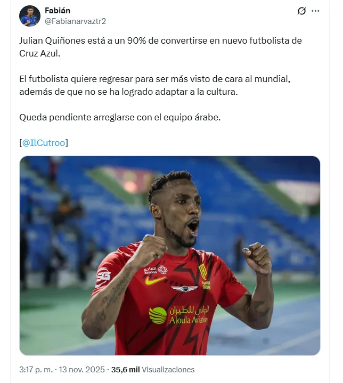Open Fabián's profile avatar picture

point(30,16)
